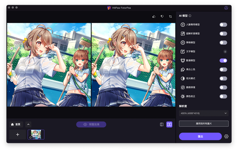Enable the 顏色校正 switch
The height and width of the screenshot is (151, 238).
coord(223,96)
